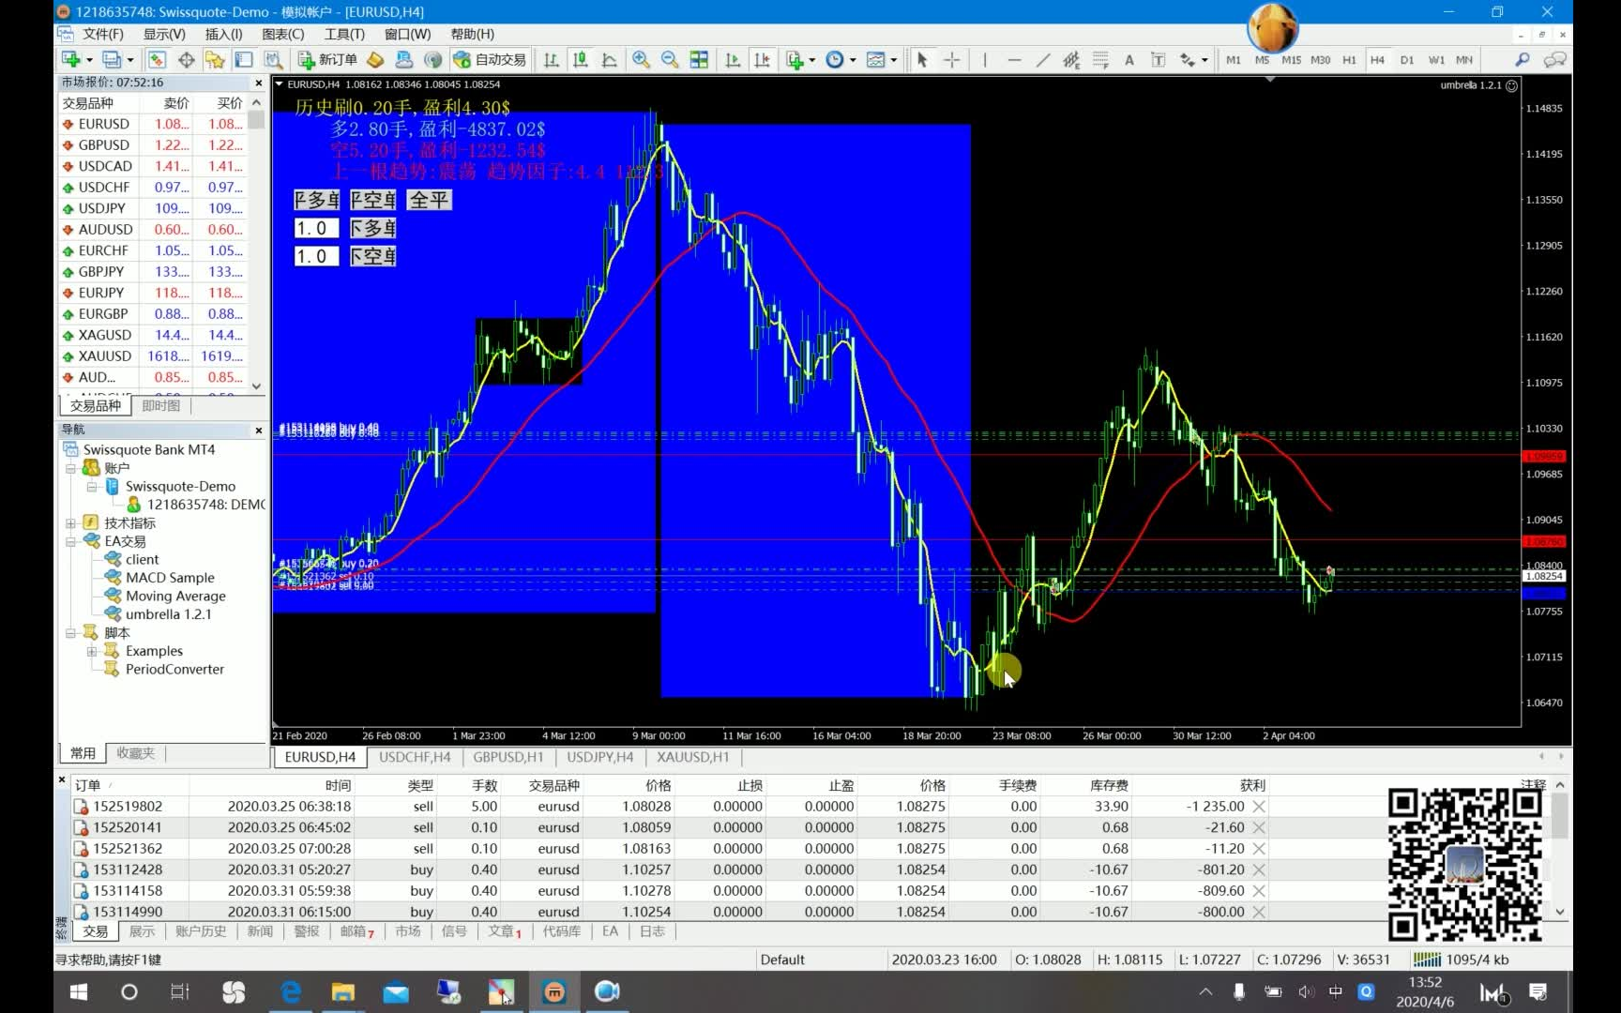This screenshot has height=1013, width=1621.
Task: Expand the Examples scripts folder
Action: pyautogui.click(x=92, y=651)
